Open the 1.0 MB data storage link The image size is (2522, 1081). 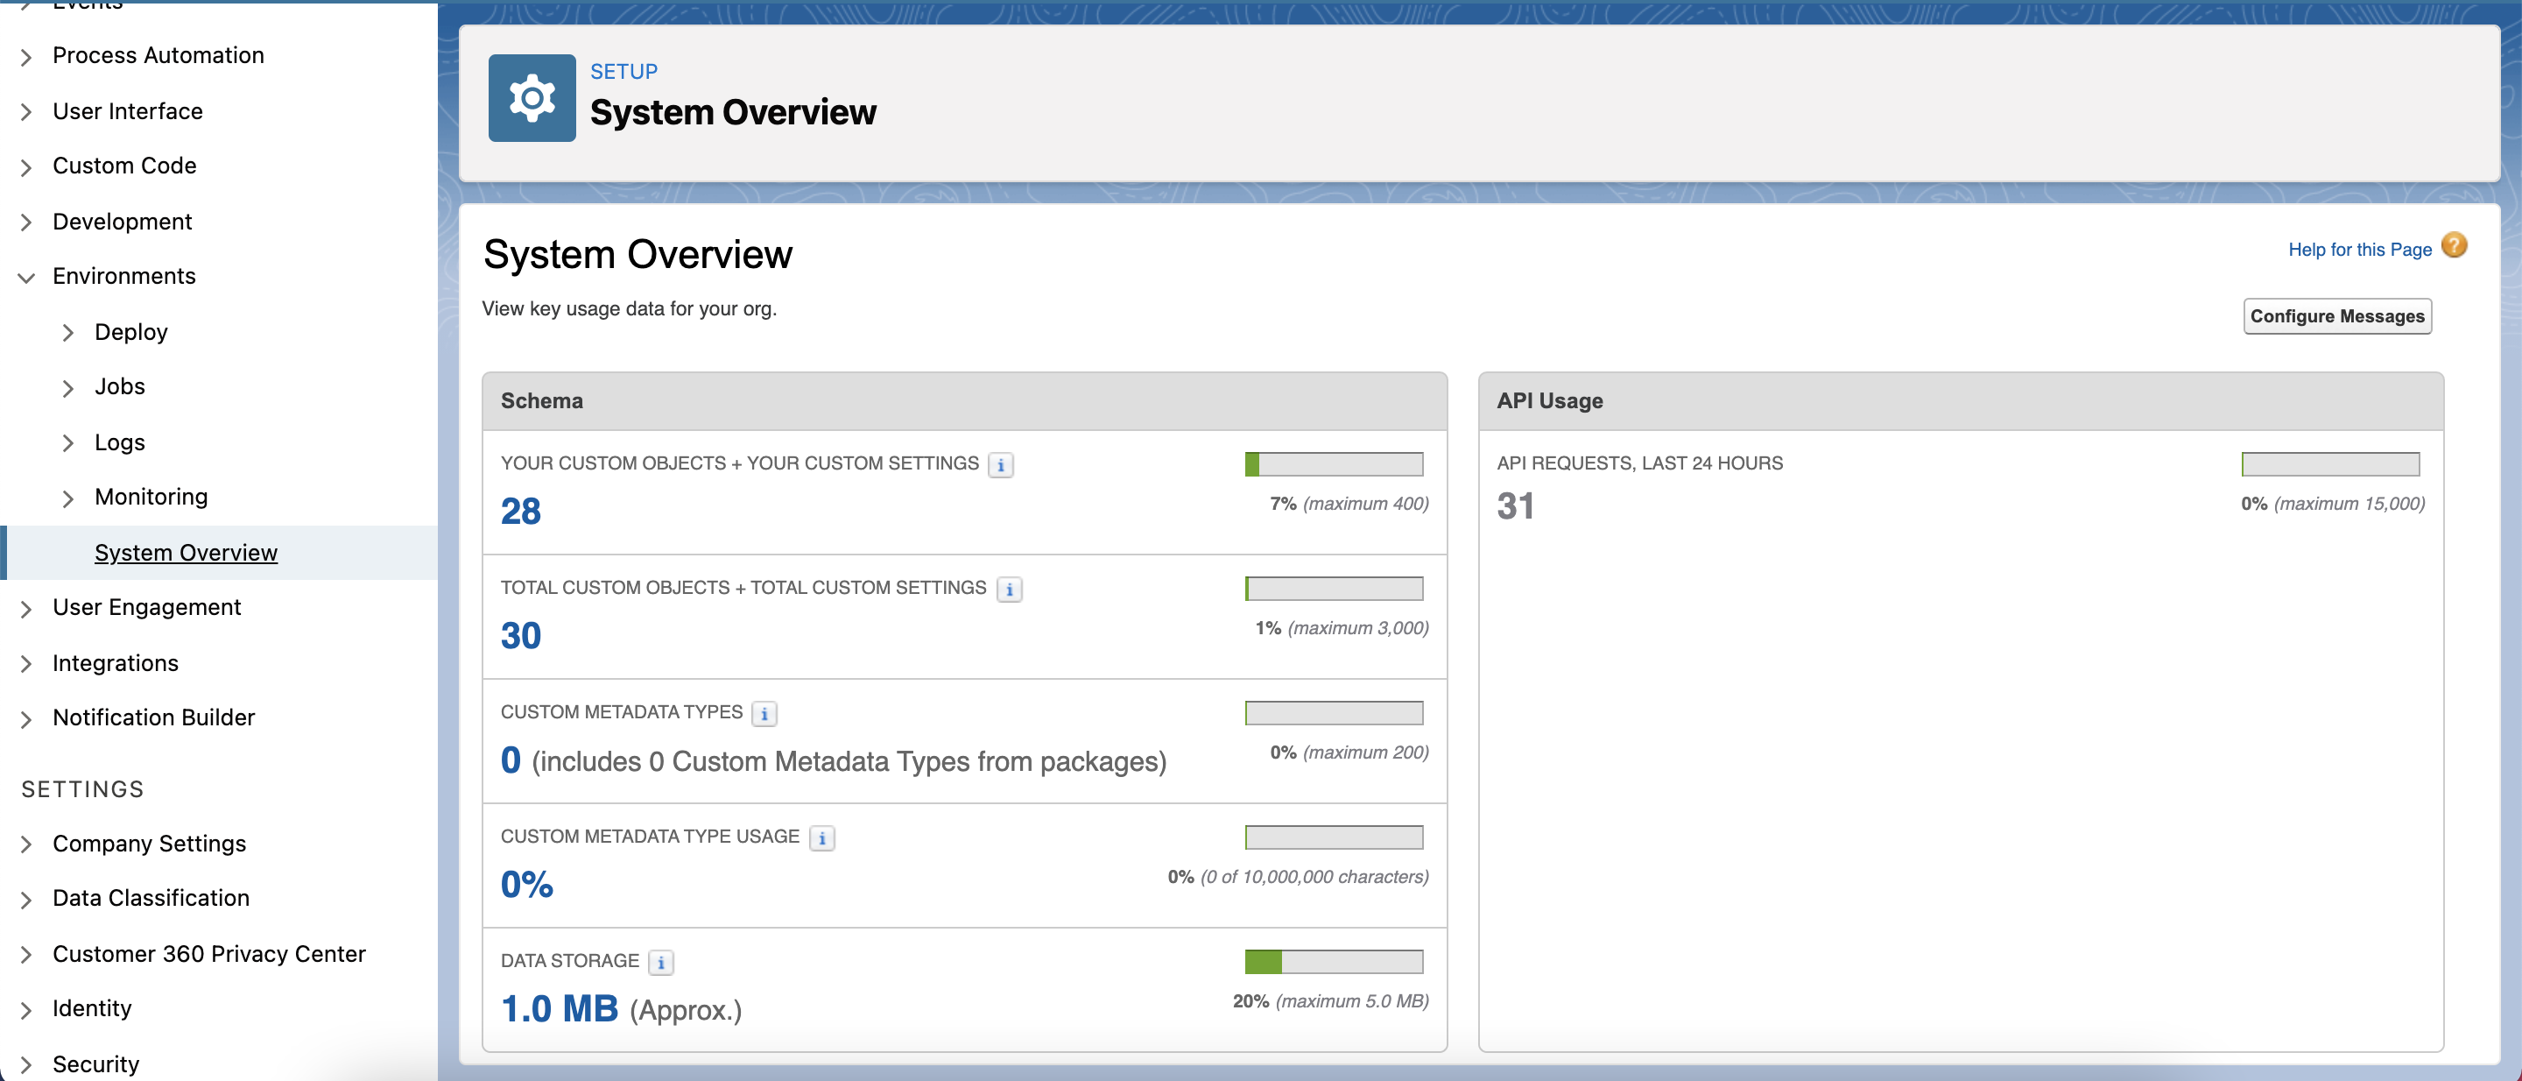coord(559,1008)
